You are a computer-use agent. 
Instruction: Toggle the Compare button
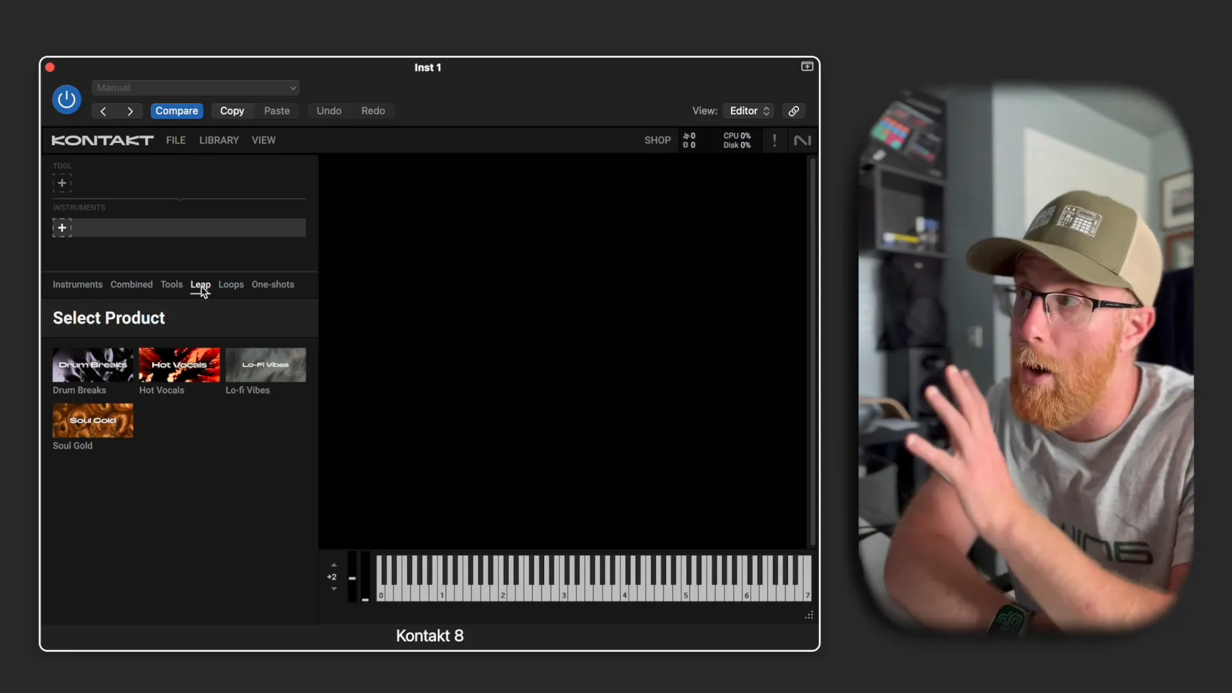(x=176, y=111)
